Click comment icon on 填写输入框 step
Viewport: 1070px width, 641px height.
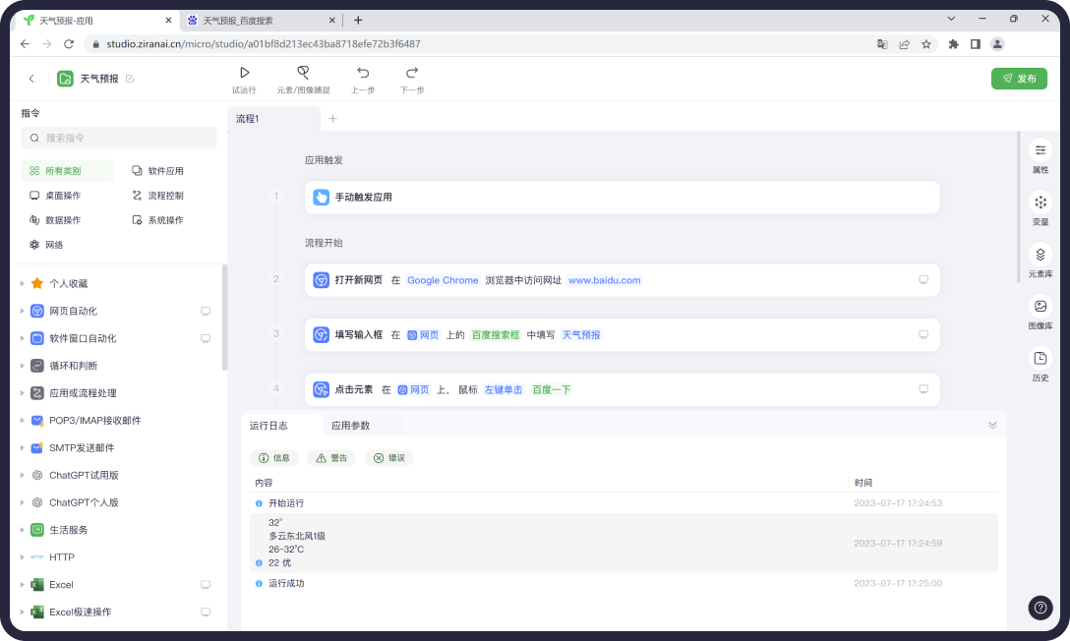coord(923,334)
